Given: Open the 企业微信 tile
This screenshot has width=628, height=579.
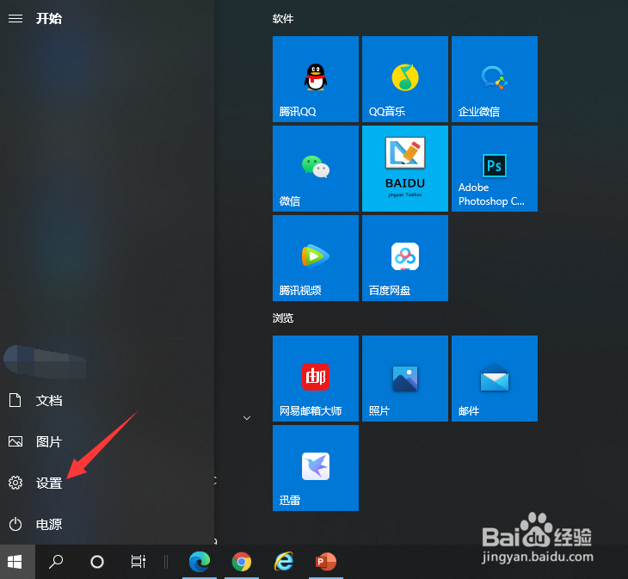Looking at the screenshot, I should coord(495,79).
